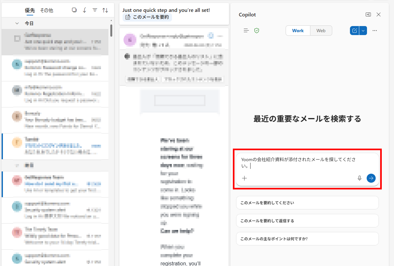Click inside the Copilot prompt text field
This screenshot has width=394, height=266.
(299, 162)
